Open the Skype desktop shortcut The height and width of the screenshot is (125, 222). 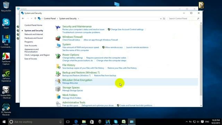tap(6, 24)
